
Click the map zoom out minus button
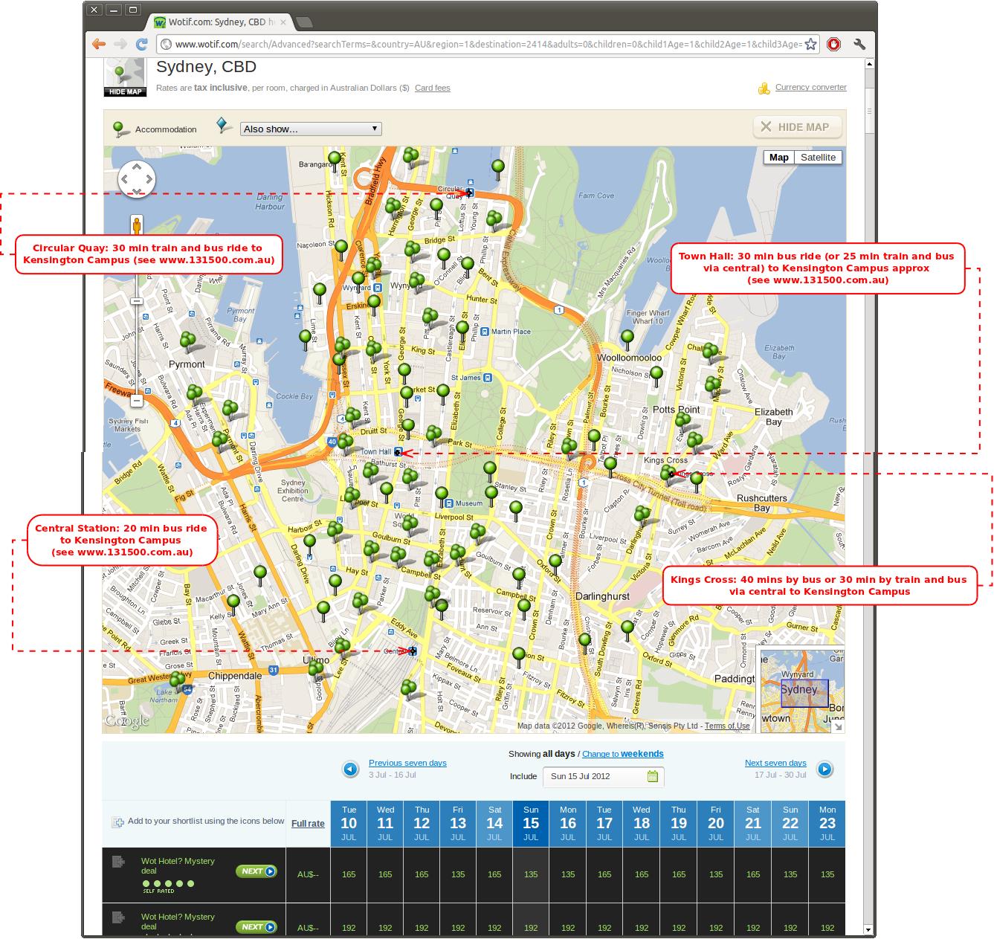click(137, 401)
